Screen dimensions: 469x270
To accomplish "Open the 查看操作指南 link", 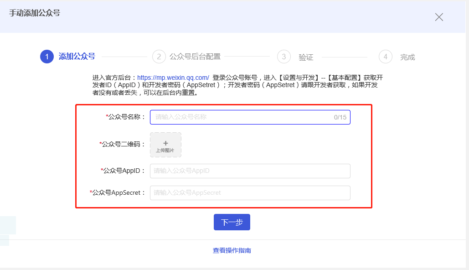I will [232, 250].
